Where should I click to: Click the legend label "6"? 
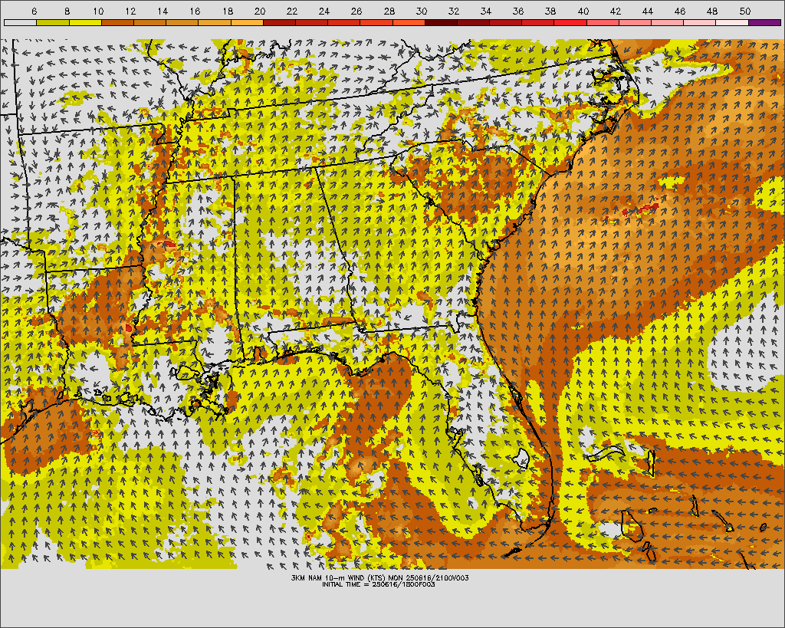34,11
